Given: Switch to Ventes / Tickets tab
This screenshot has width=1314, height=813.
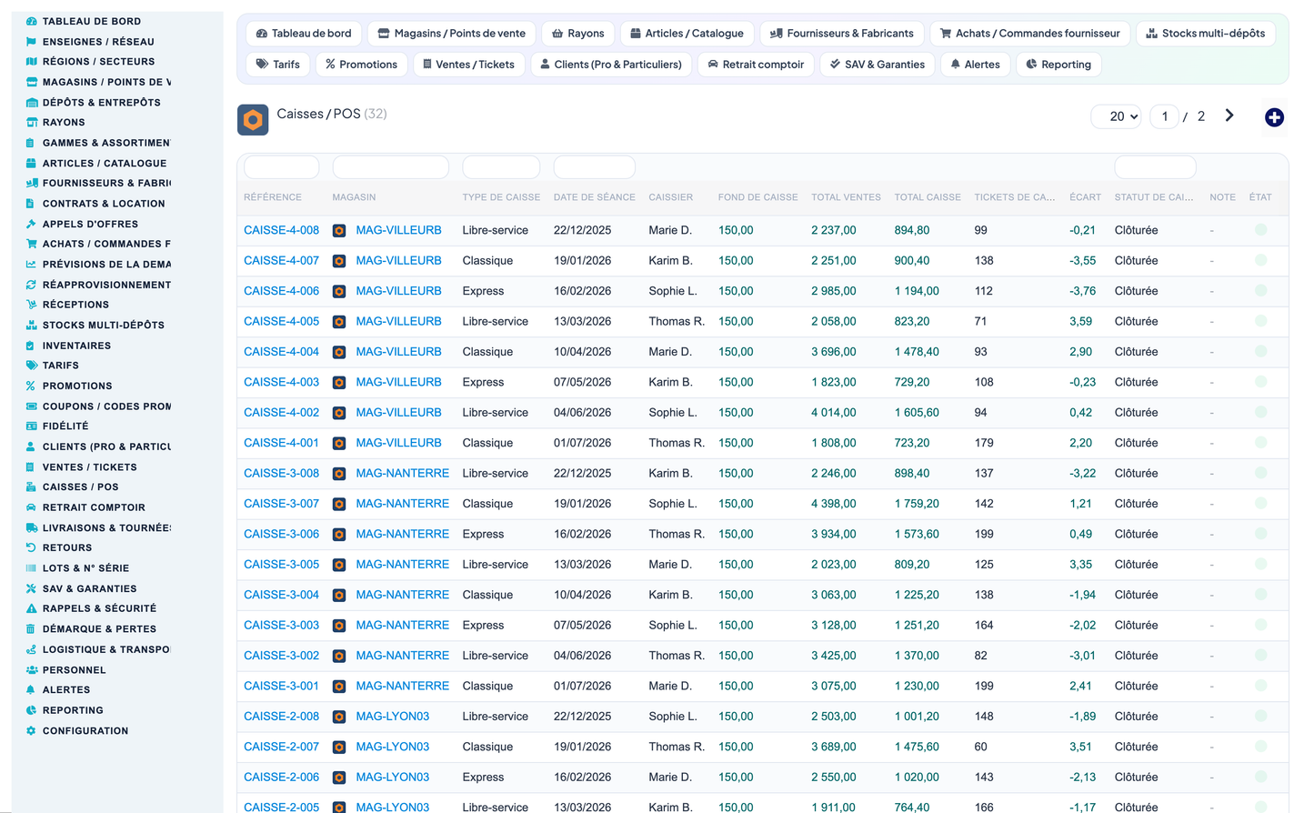Looking at the screenshot, I should pyautogui.click(x=469, y=65).
